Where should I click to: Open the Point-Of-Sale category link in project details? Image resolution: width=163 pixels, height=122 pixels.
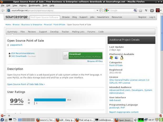(x=116, y=65)
